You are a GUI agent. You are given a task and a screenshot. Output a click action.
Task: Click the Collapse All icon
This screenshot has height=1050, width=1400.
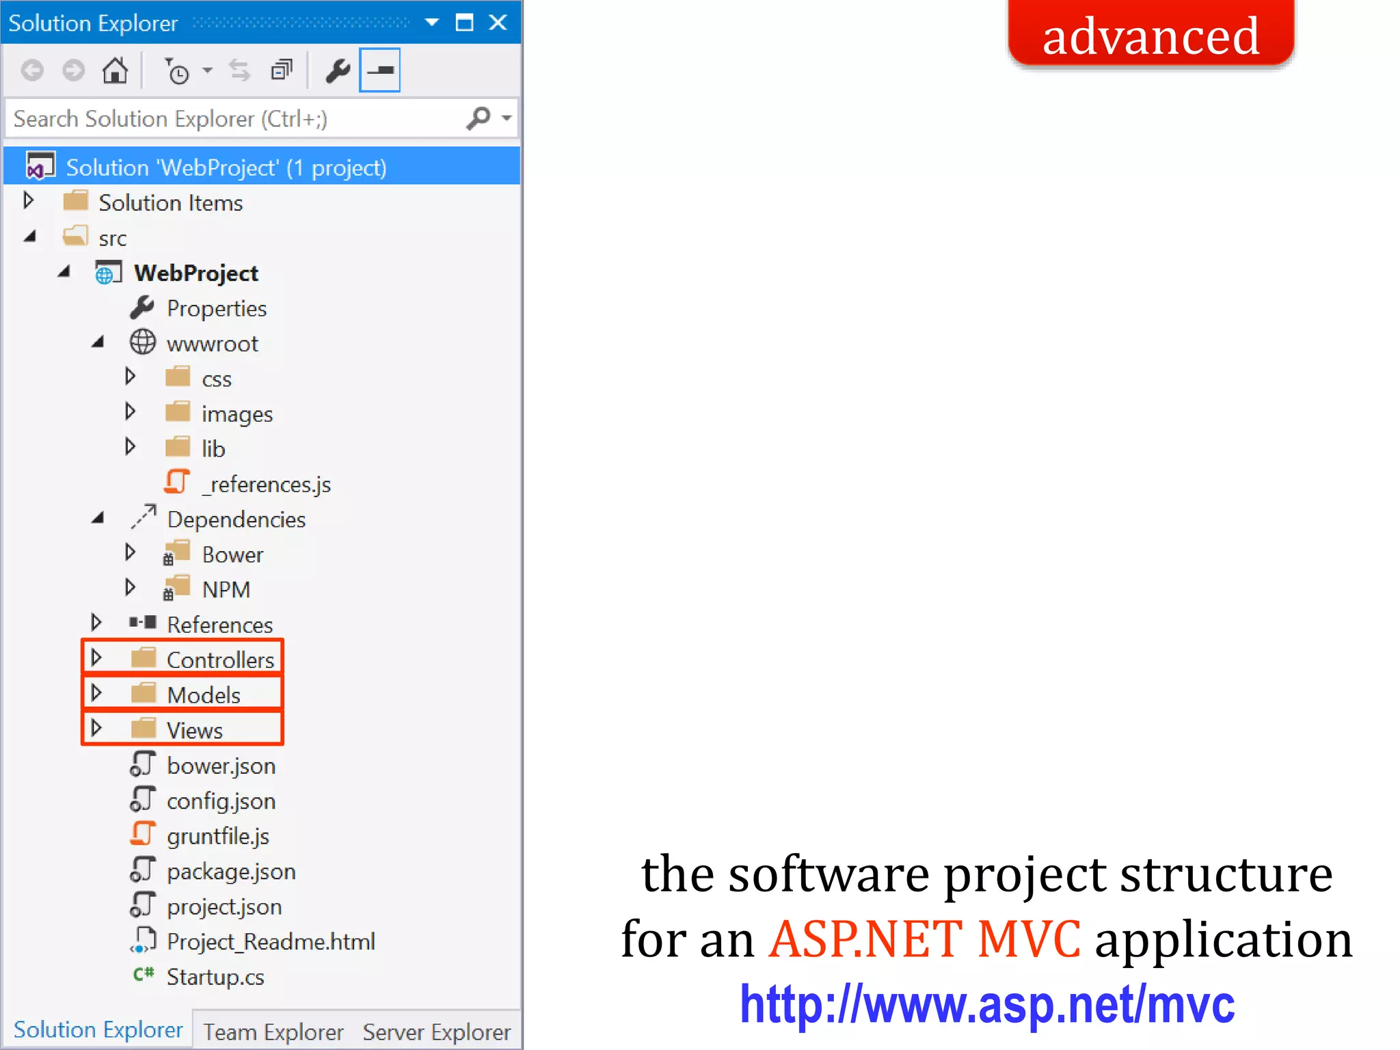282,70
